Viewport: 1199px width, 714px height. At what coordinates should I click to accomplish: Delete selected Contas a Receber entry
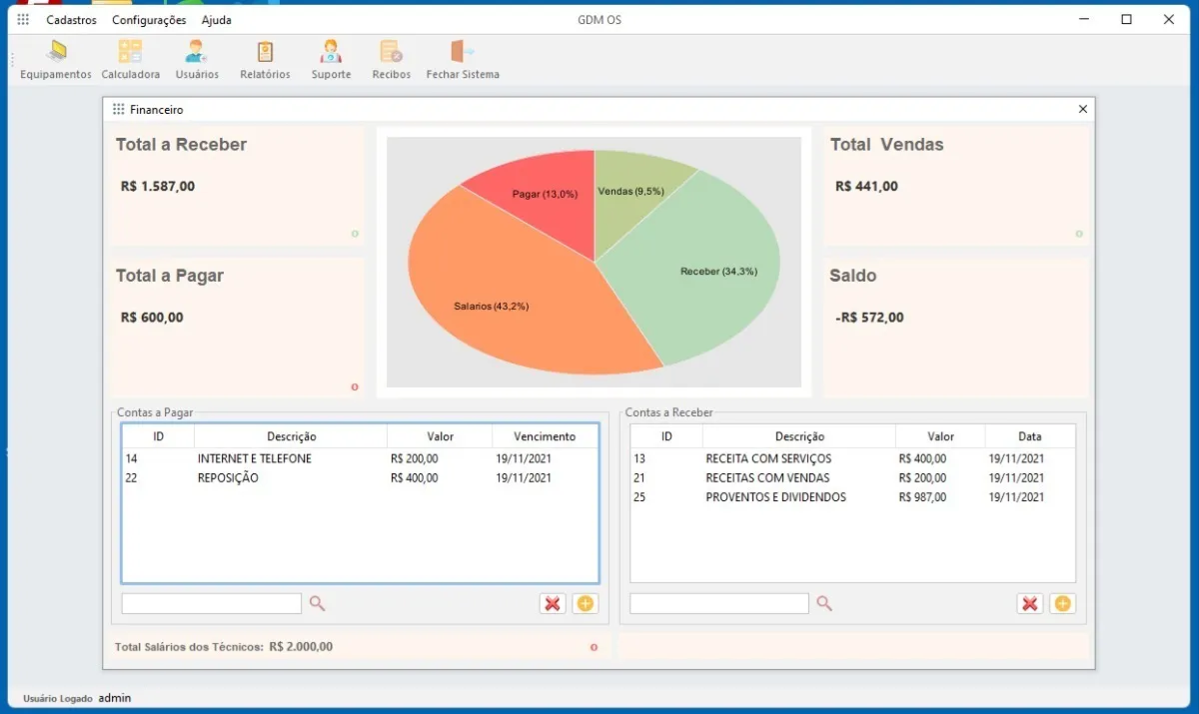click(1030, 603)
